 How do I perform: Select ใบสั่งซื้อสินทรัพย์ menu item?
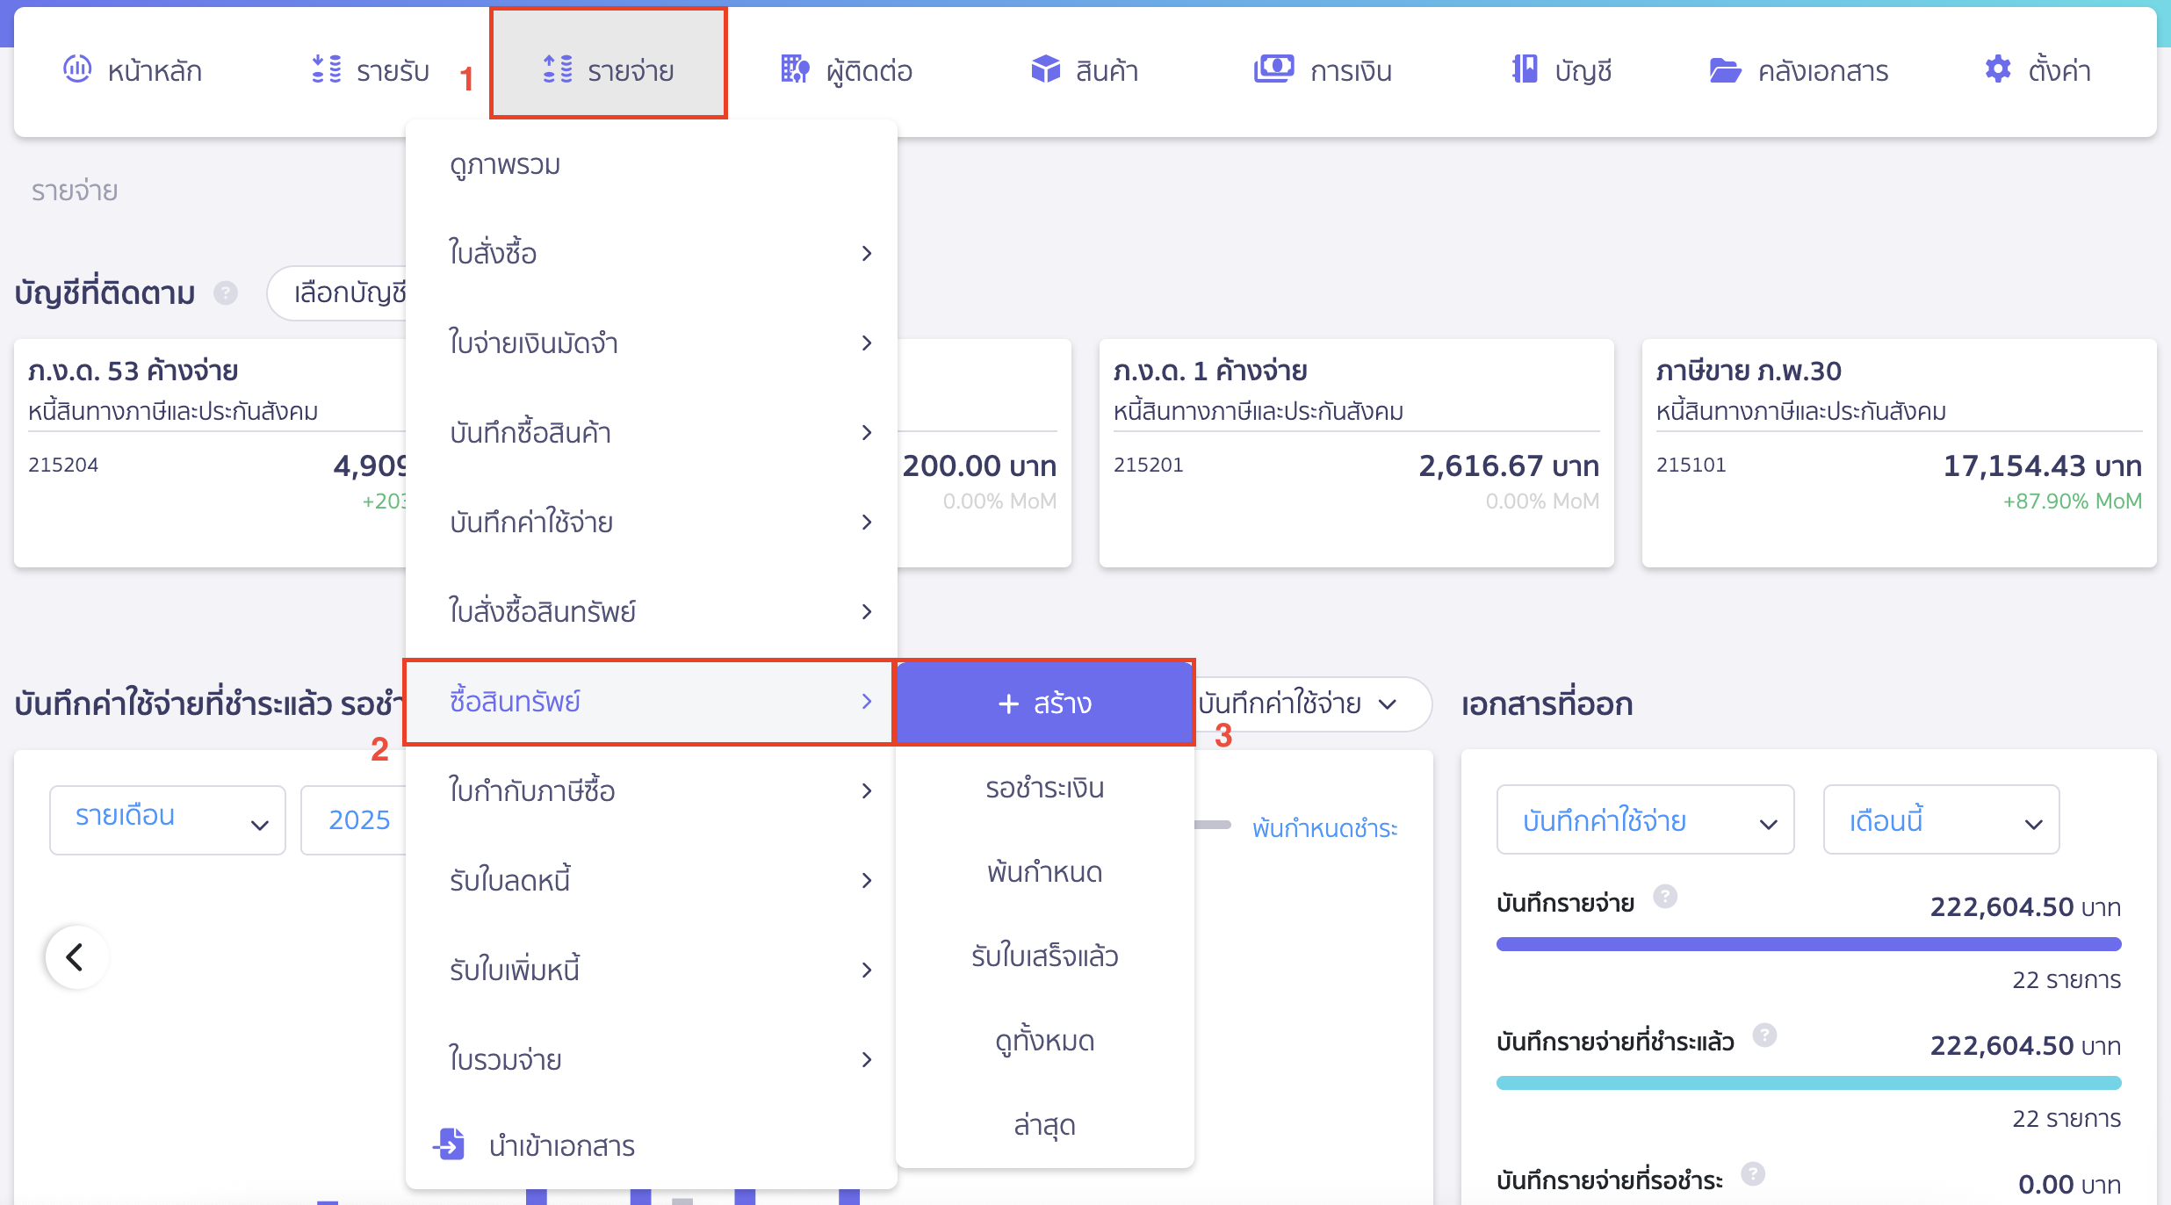(x=651, y=611)
